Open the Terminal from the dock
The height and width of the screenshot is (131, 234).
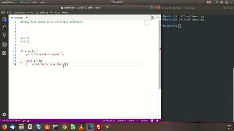point(56,127)
